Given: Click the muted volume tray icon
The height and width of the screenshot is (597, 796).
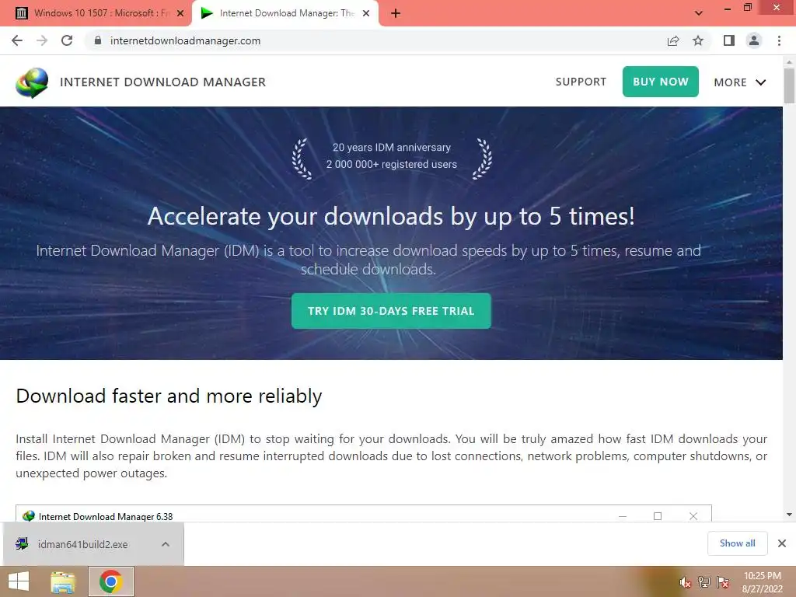Looking at the screenshot, I should tap(686, 581).
